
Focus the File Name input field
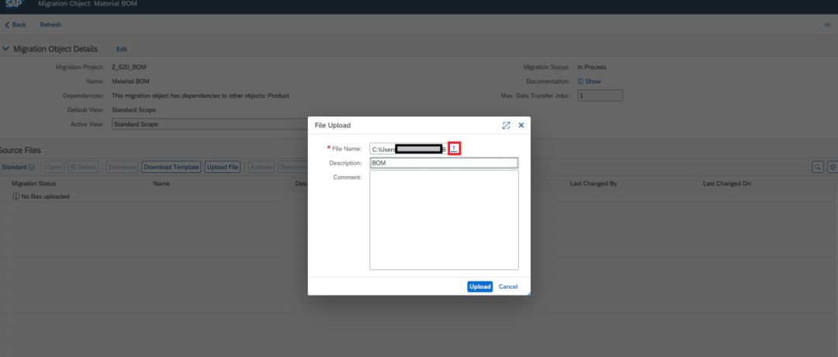(408, 149)
